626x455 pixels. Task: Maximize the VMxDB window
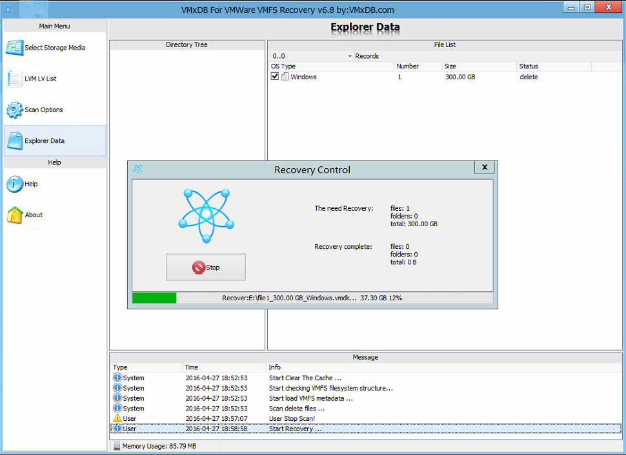click(587, 7)
